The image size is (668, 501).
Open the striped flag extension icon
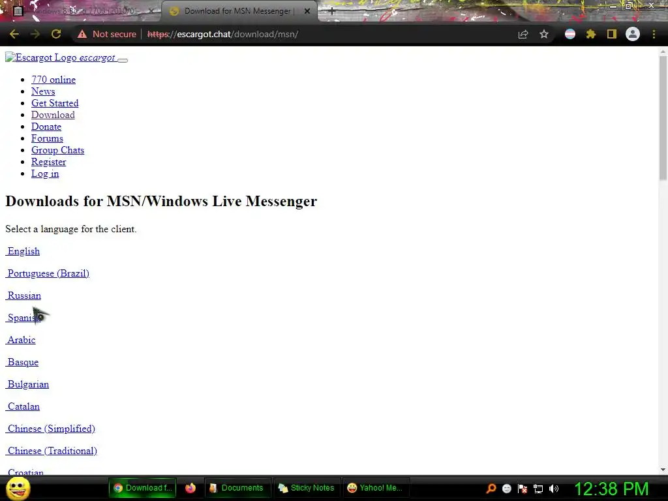[570, 34]
